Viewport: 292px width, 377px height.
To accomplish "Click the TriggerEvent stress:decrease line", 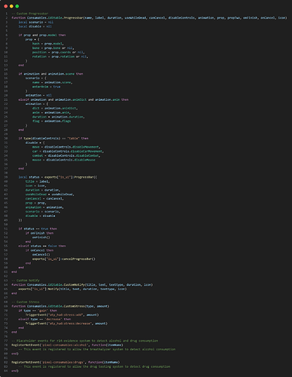I will click(x=66, y=323).
